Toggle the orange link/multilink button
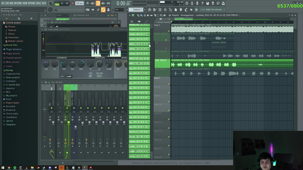Viewport: 303px width, 170px height. [103, 9]
